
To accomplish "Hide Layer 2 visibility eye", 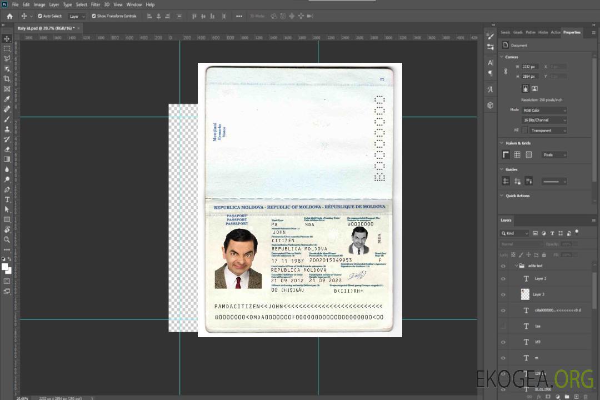I will click(x=503, y=279).
